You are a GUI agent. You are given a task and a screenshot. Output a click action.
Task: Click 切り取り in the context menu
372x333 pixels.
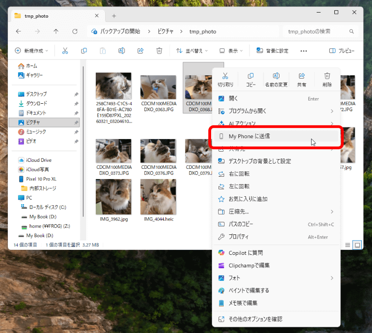pos(226,80)
